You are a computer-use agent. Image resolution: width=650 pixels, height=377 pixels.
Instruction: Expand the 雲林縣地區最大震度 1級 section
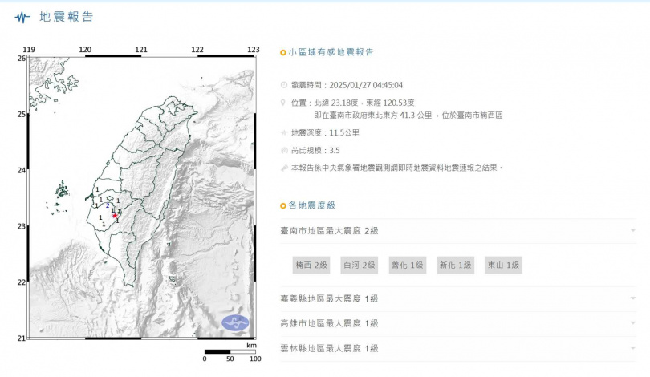pyautogui.click(x=458, y=348)
